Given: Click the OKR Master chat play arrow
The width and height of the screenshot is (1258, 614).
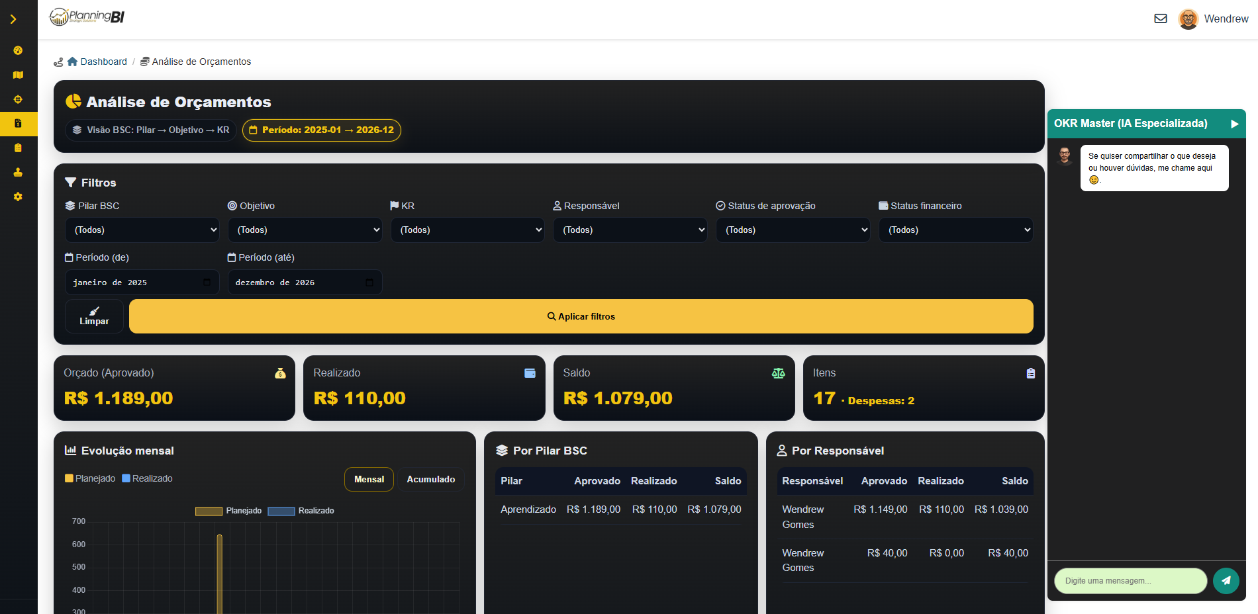Looking at the screenshot, I should click(1234, 124).
